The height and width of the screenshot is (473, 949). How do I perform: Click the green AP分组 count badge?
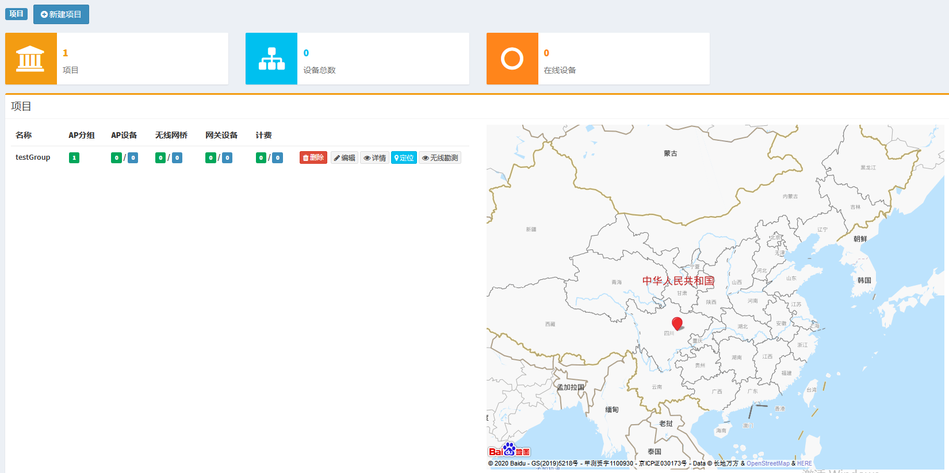coord(74,157)
